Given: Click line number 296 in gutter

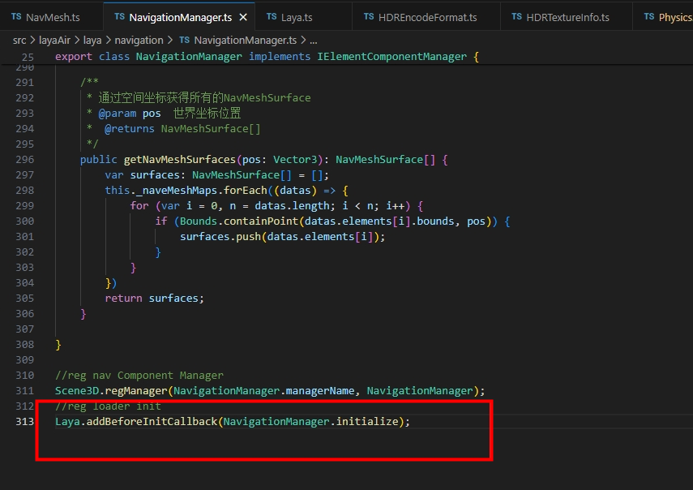Looking at the screenshot, I should [x=24, y=160].
